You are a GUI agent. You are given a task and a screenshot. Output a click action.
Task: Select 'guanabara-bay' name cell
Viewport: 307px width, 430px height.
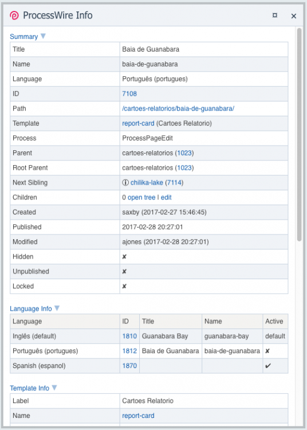point(226,336)
